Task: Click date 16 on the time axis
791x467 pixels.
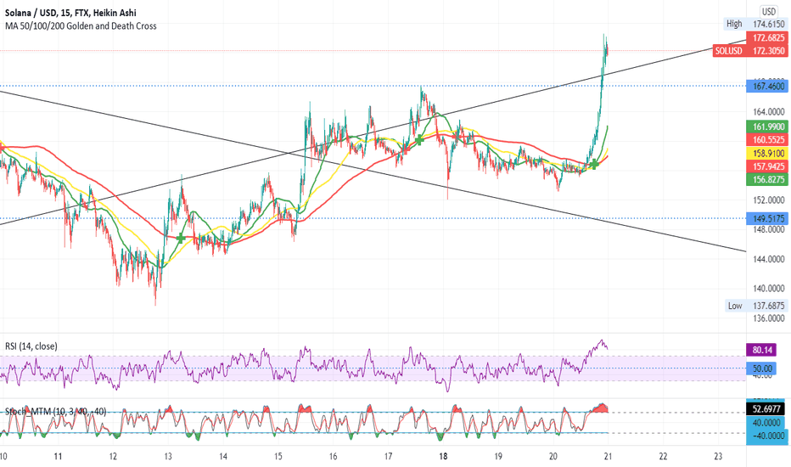Action: point(333,457)
